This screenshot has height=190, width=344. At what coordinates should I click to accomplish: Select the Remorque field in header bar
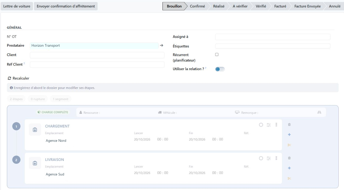(x=247, y=112)
